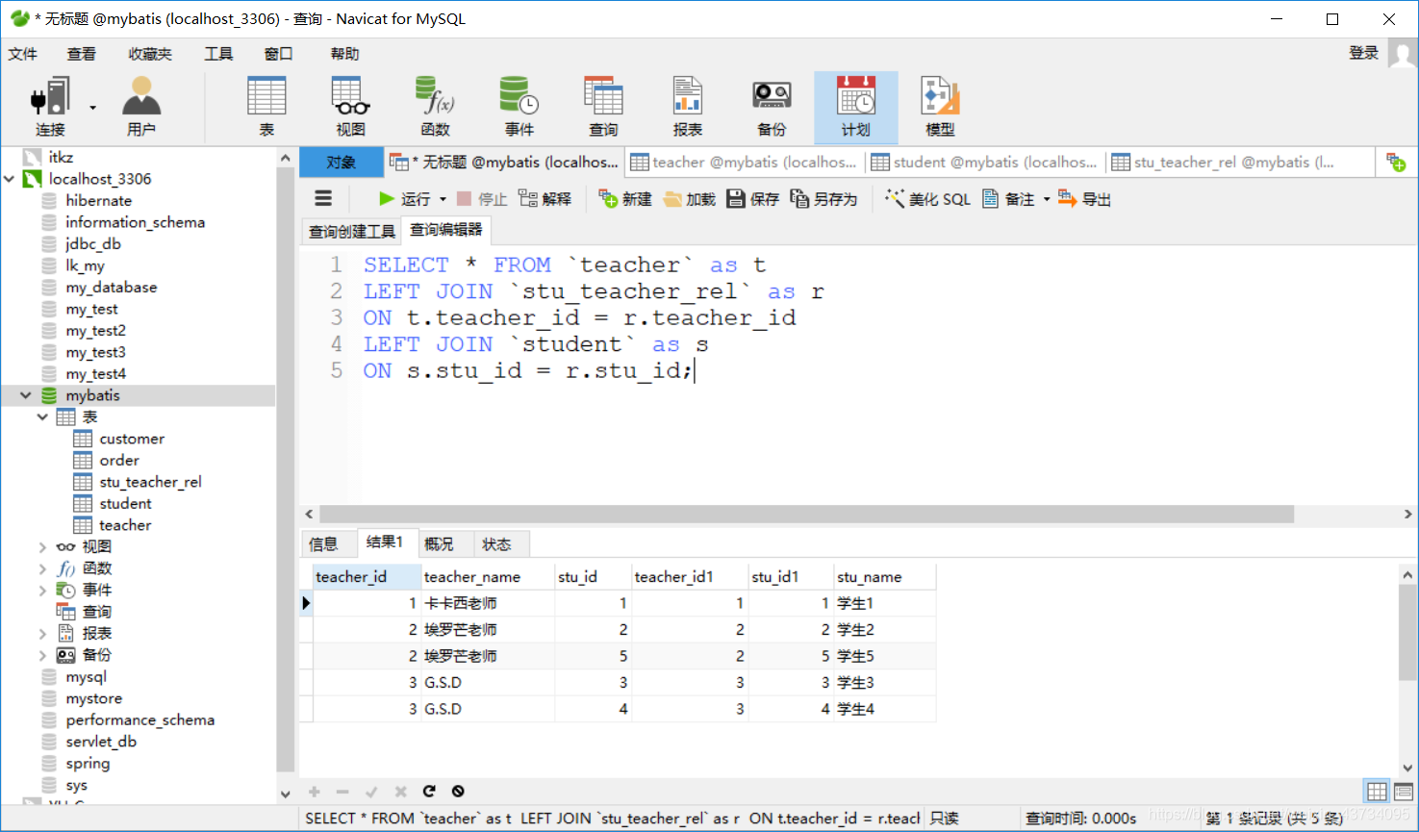Click the hamburger menu icon in query toolbar

(x=323, y=198)
